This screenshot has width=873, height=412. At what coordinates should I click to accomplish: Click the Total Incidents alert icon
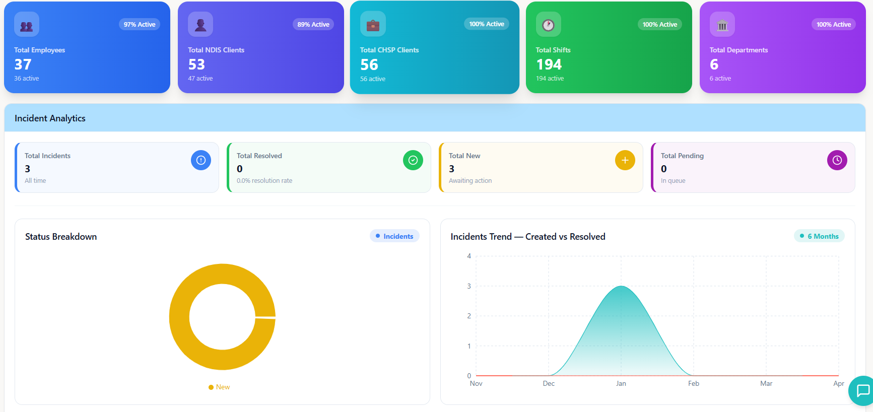[201, 160]
